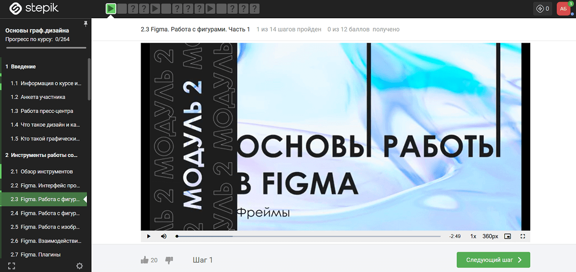The height and width of the screenshot is (272, 576).
Task: Expand the sidebar fullscreen corner icon
Action: (x=11, y=266)
